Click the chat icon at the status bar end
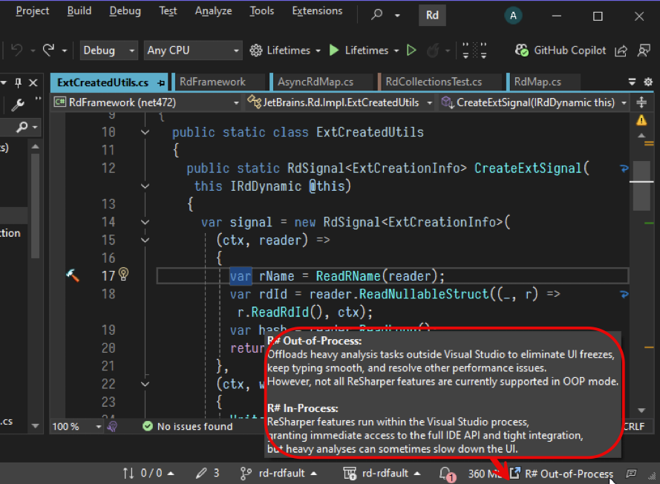The image size is (660, 484). (x=631, y=474)
